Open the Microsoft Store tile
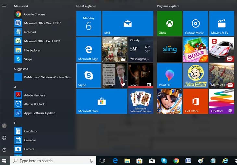Viewport: 237px width, 165px height. click(x=102, y=101)
